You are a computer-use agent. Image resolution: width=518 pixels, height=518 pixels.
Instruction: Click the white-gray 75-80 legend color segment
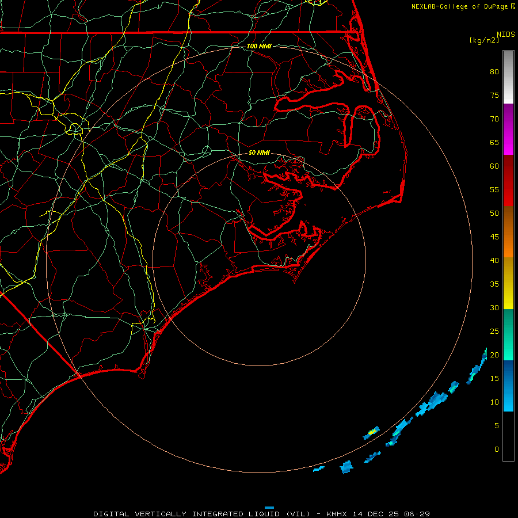click(x=508, y=77)
